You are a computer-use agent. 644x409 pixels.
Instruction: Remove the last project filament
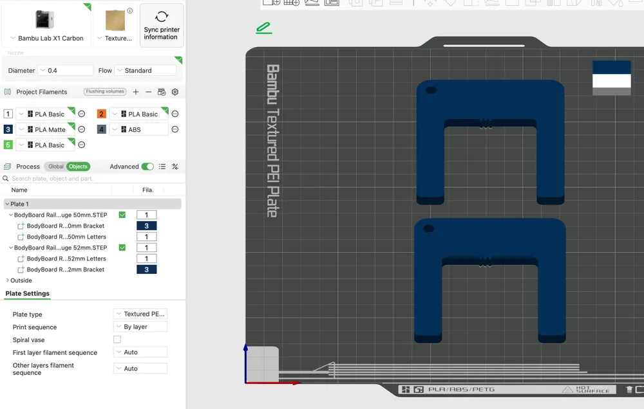149,92
